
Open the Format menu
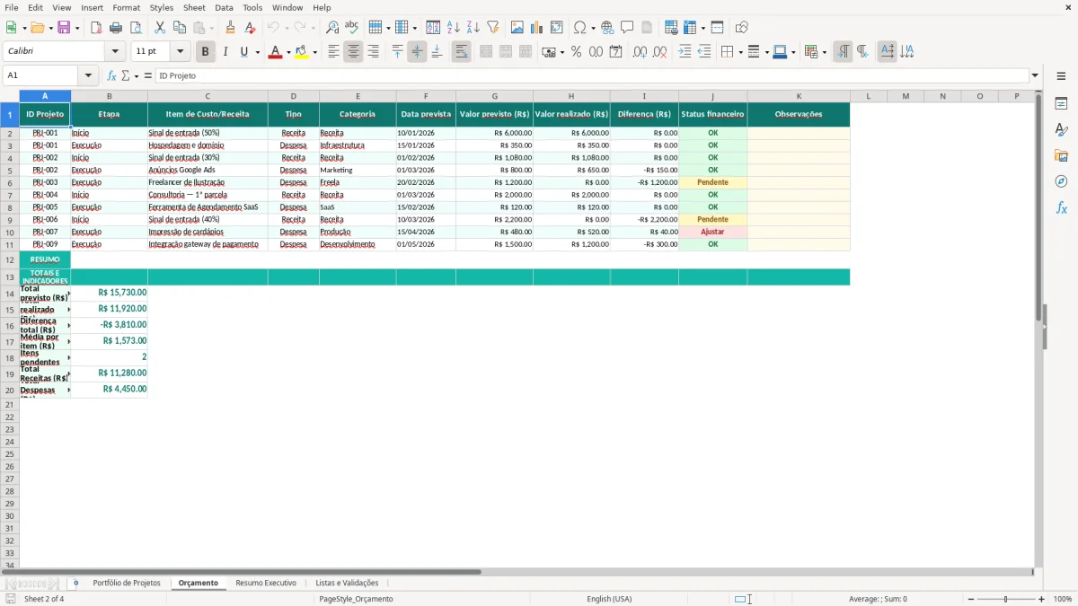(126, 7)
